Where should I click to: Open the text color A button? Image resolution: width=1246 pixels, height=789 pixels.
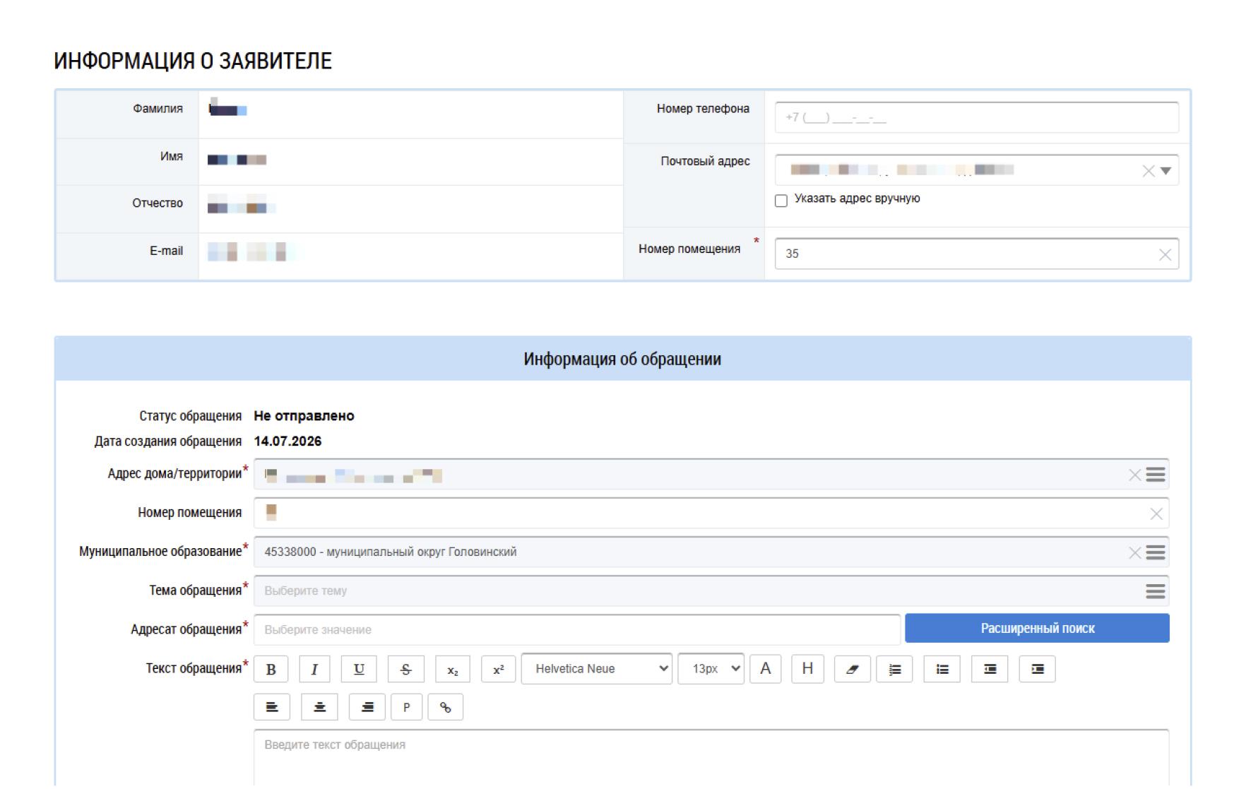(766, 668)
